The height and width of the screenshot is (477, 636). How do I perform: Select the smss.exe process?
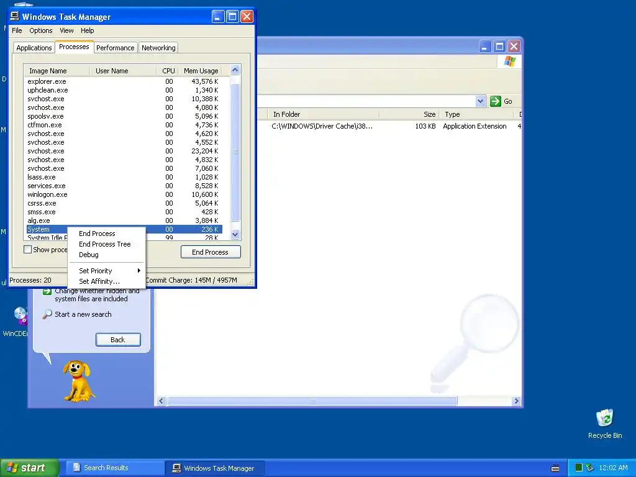click(x=124, y=212)
